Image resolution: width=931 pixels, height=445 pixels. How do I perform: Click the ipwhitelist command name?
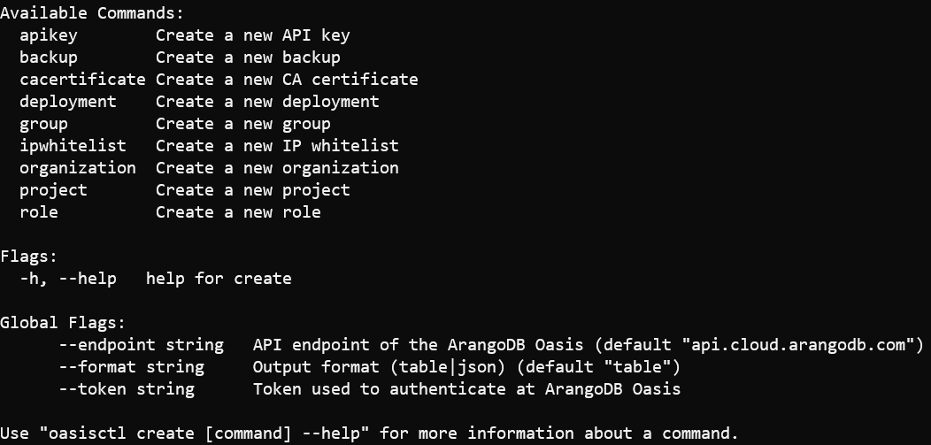tap(73, 145)
